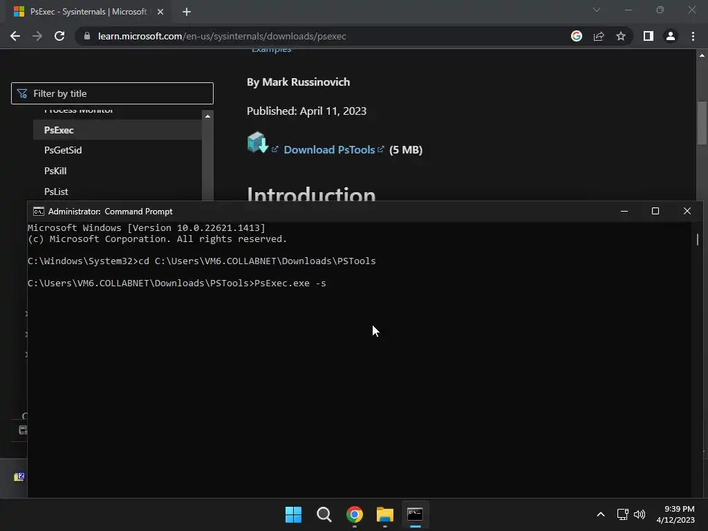Open the Windows Start menu
The height and width of the screenshot is (531, 708).
pos(293,514)
